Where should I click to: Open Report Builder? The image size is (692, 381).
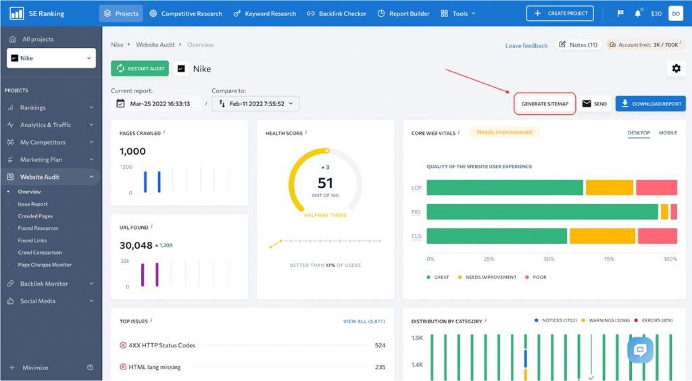click(x=403, y=14)
